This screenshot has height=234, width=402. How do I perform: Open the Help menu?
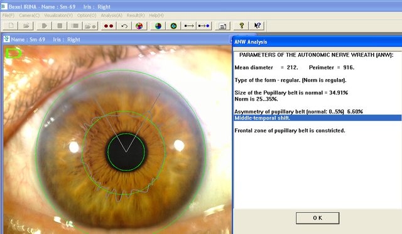pyautogui.click(x=156, y=16)
